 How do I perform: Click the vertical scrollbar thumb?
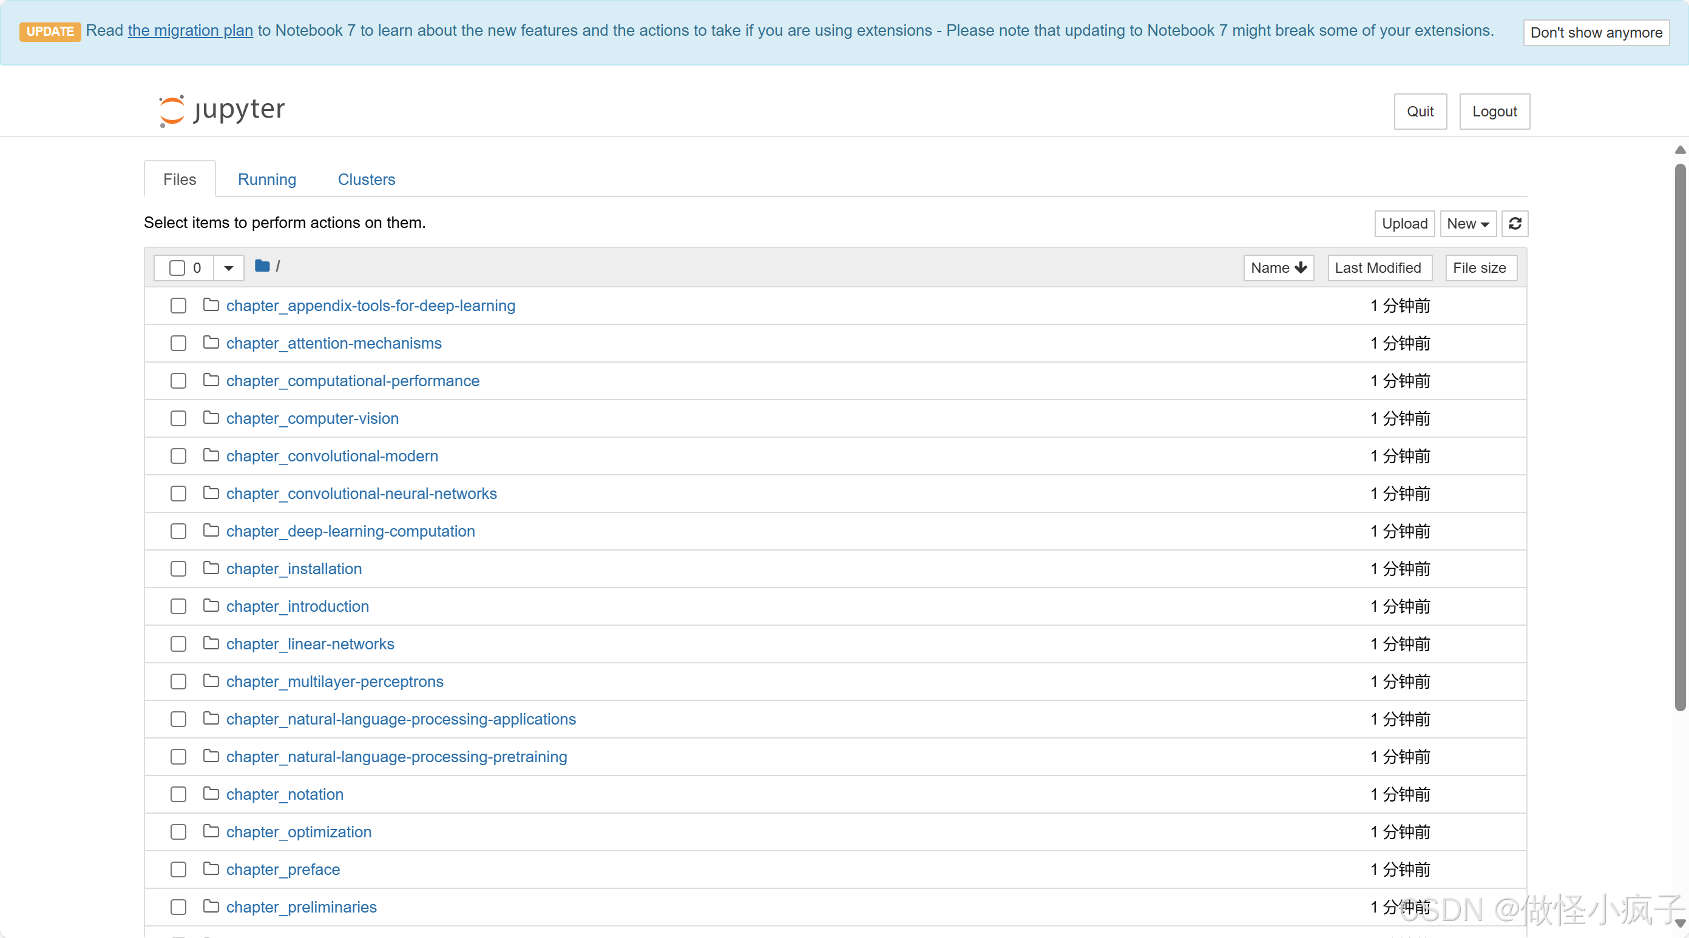(1679, 439)
